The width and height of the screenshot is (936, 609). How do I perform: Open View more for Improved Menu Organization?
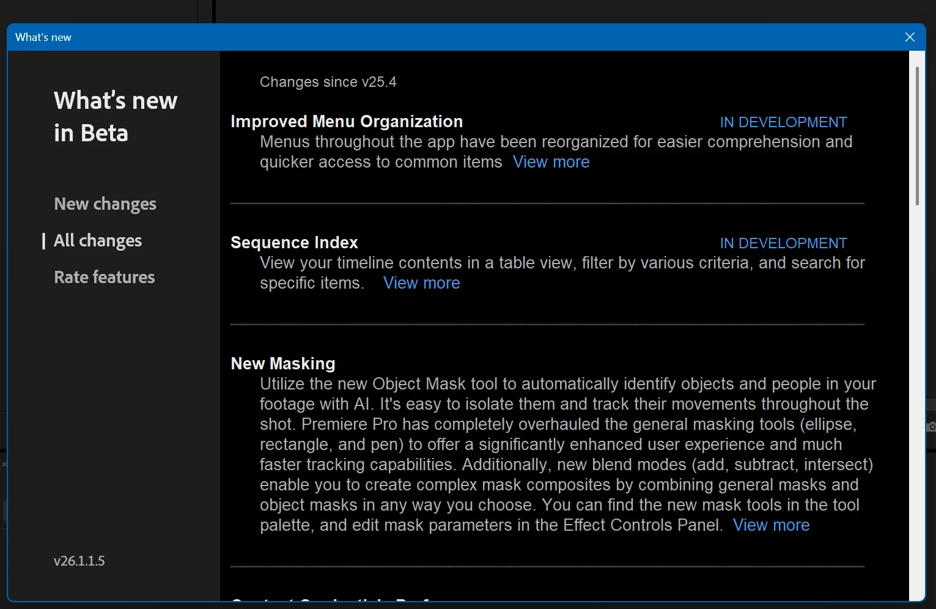pyautogui.click(x=551, y=162)
